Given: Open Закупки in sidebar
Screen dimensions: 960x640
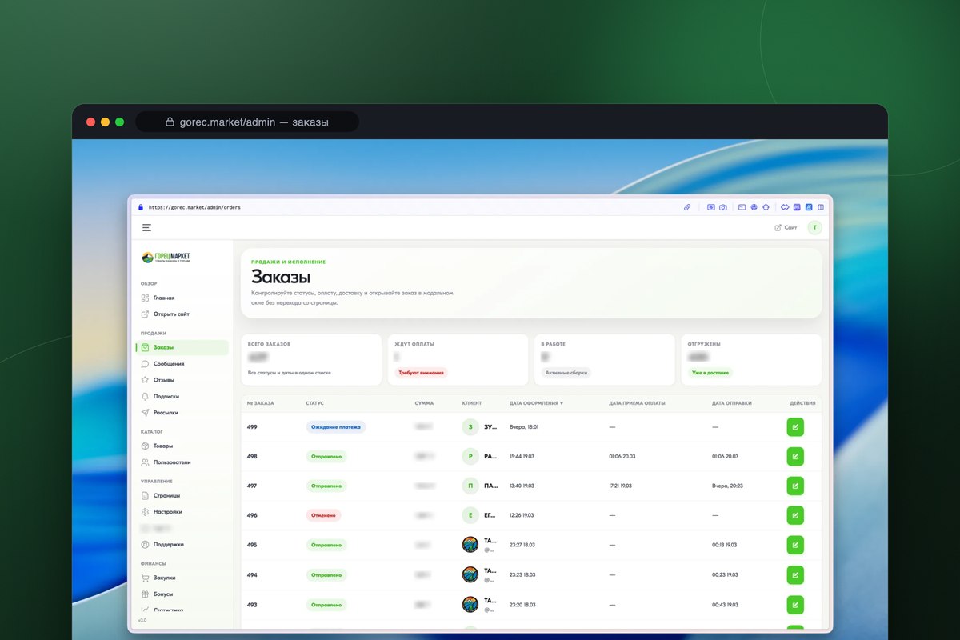Looking at the screenshot, I should point(158,578).
